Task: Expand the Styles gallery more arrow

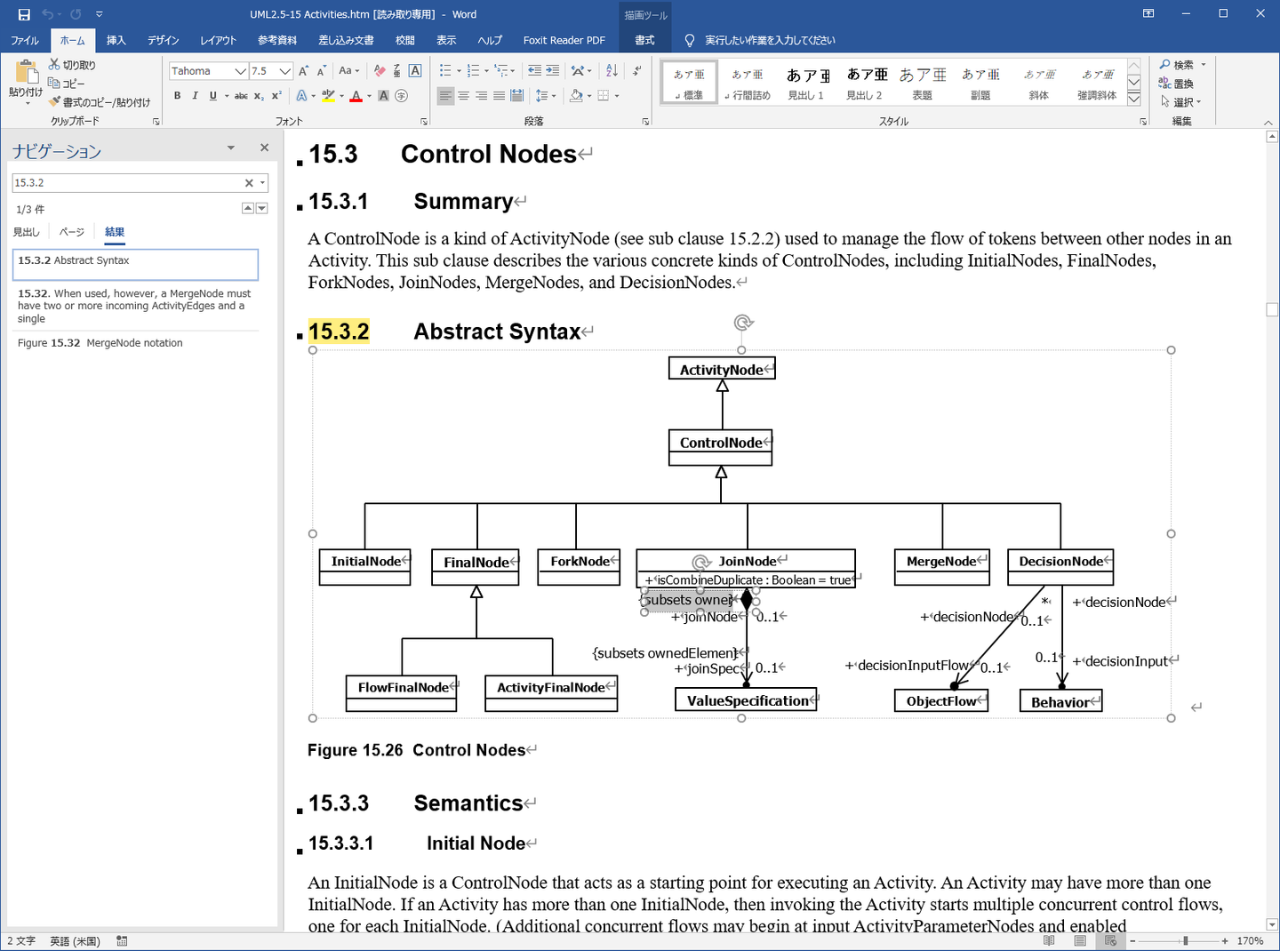Action: 1134,100
